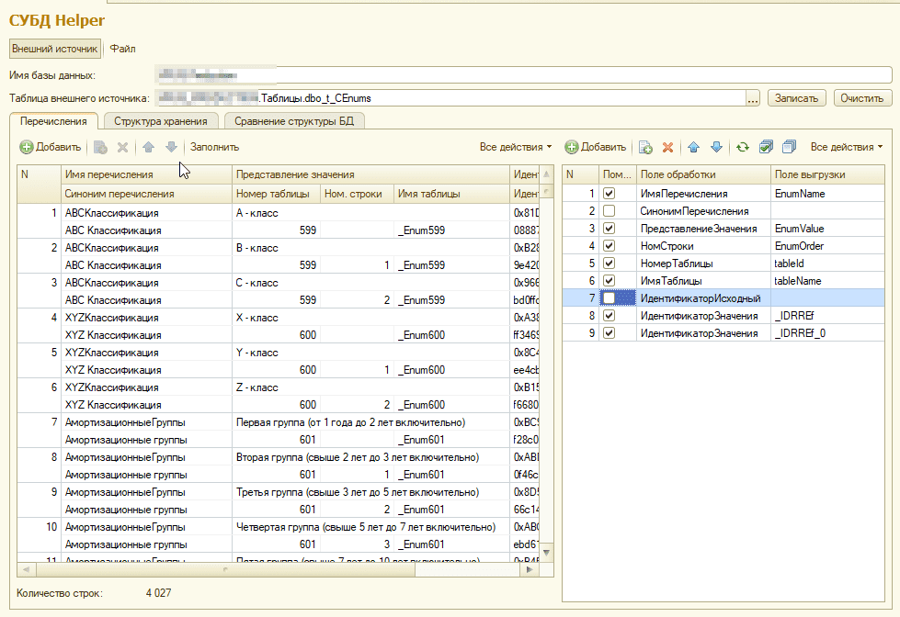Click the 'EnumOrder' export field cell

pyautogui.click(x=827, y=246)
